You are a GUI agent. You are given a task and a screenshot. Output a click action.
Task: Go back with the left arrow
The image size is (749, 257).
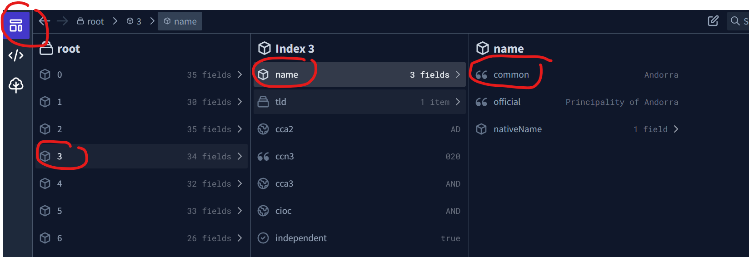tap(44, 21)
